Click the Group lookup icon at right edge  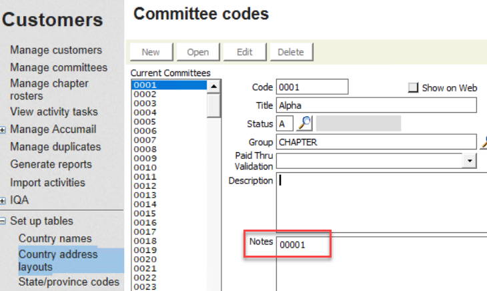pyautogui.click(x=483, y=141)
